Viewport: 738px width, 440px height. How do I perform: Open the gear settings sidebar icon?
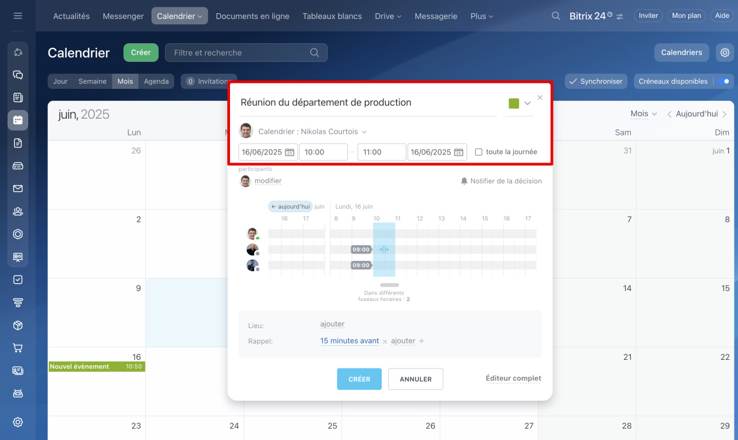pyautogui.click(x=18, y=422)
